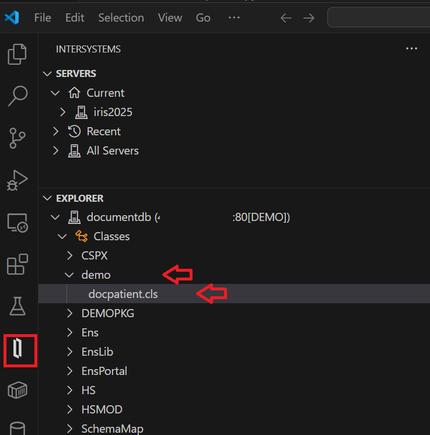
Task: Select the HSMOD label
Action: pyautogui.click(x=102, y=409)
